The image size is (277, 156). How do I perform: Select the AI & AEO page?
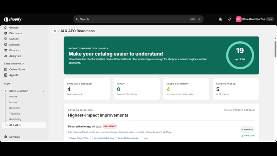tap(24, 125)
